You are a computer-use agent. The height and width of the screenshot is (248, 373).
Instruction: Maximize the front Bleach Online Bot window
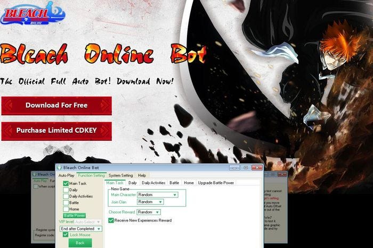(246, 168)
